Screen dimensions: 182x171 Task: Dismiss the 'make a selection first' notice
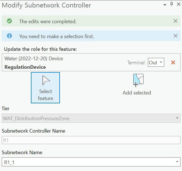coord(175,36)
